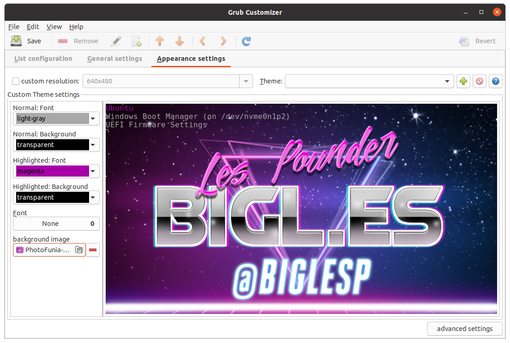The width and height of the screenshot is (510, 343).
Task: Click the copy icon in background image chooser
Action: coord(79,250)
